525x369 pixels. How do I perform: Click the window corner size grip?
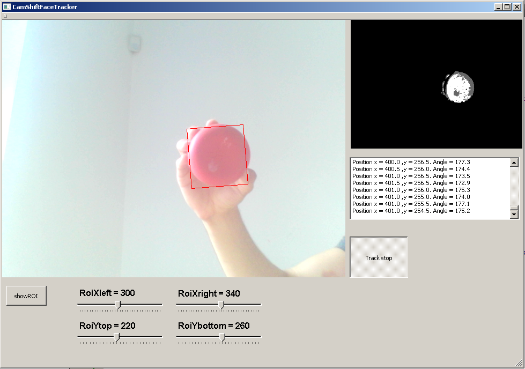click(x=519, y=363)
